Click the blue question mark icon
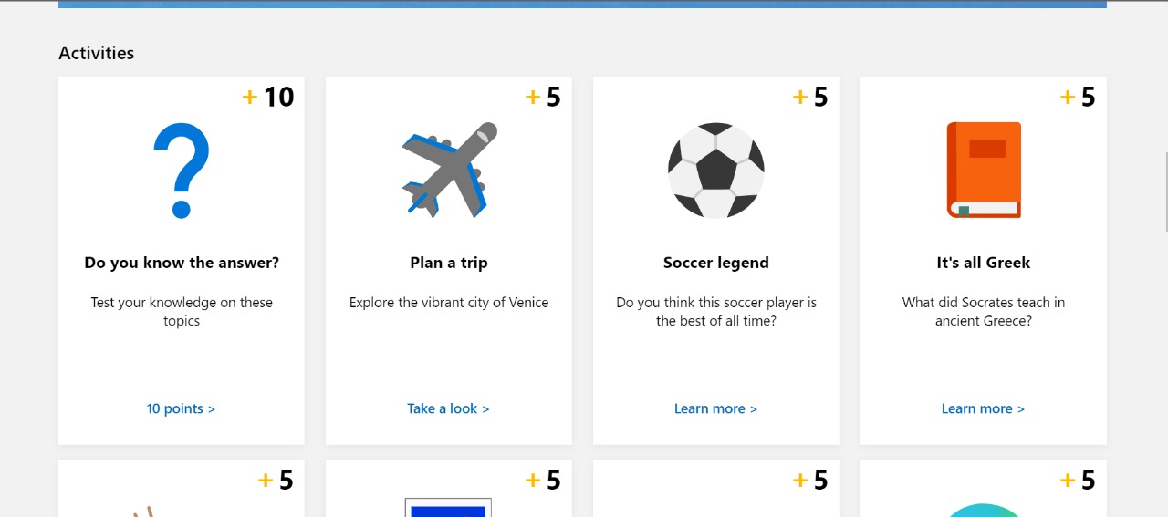 coord(182,171)
